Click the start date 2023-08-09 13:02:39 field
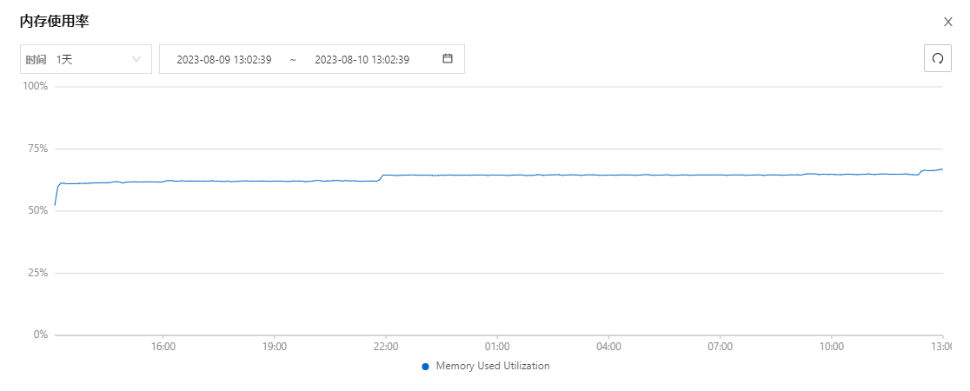970x391 pixels. tap(224, 60)
